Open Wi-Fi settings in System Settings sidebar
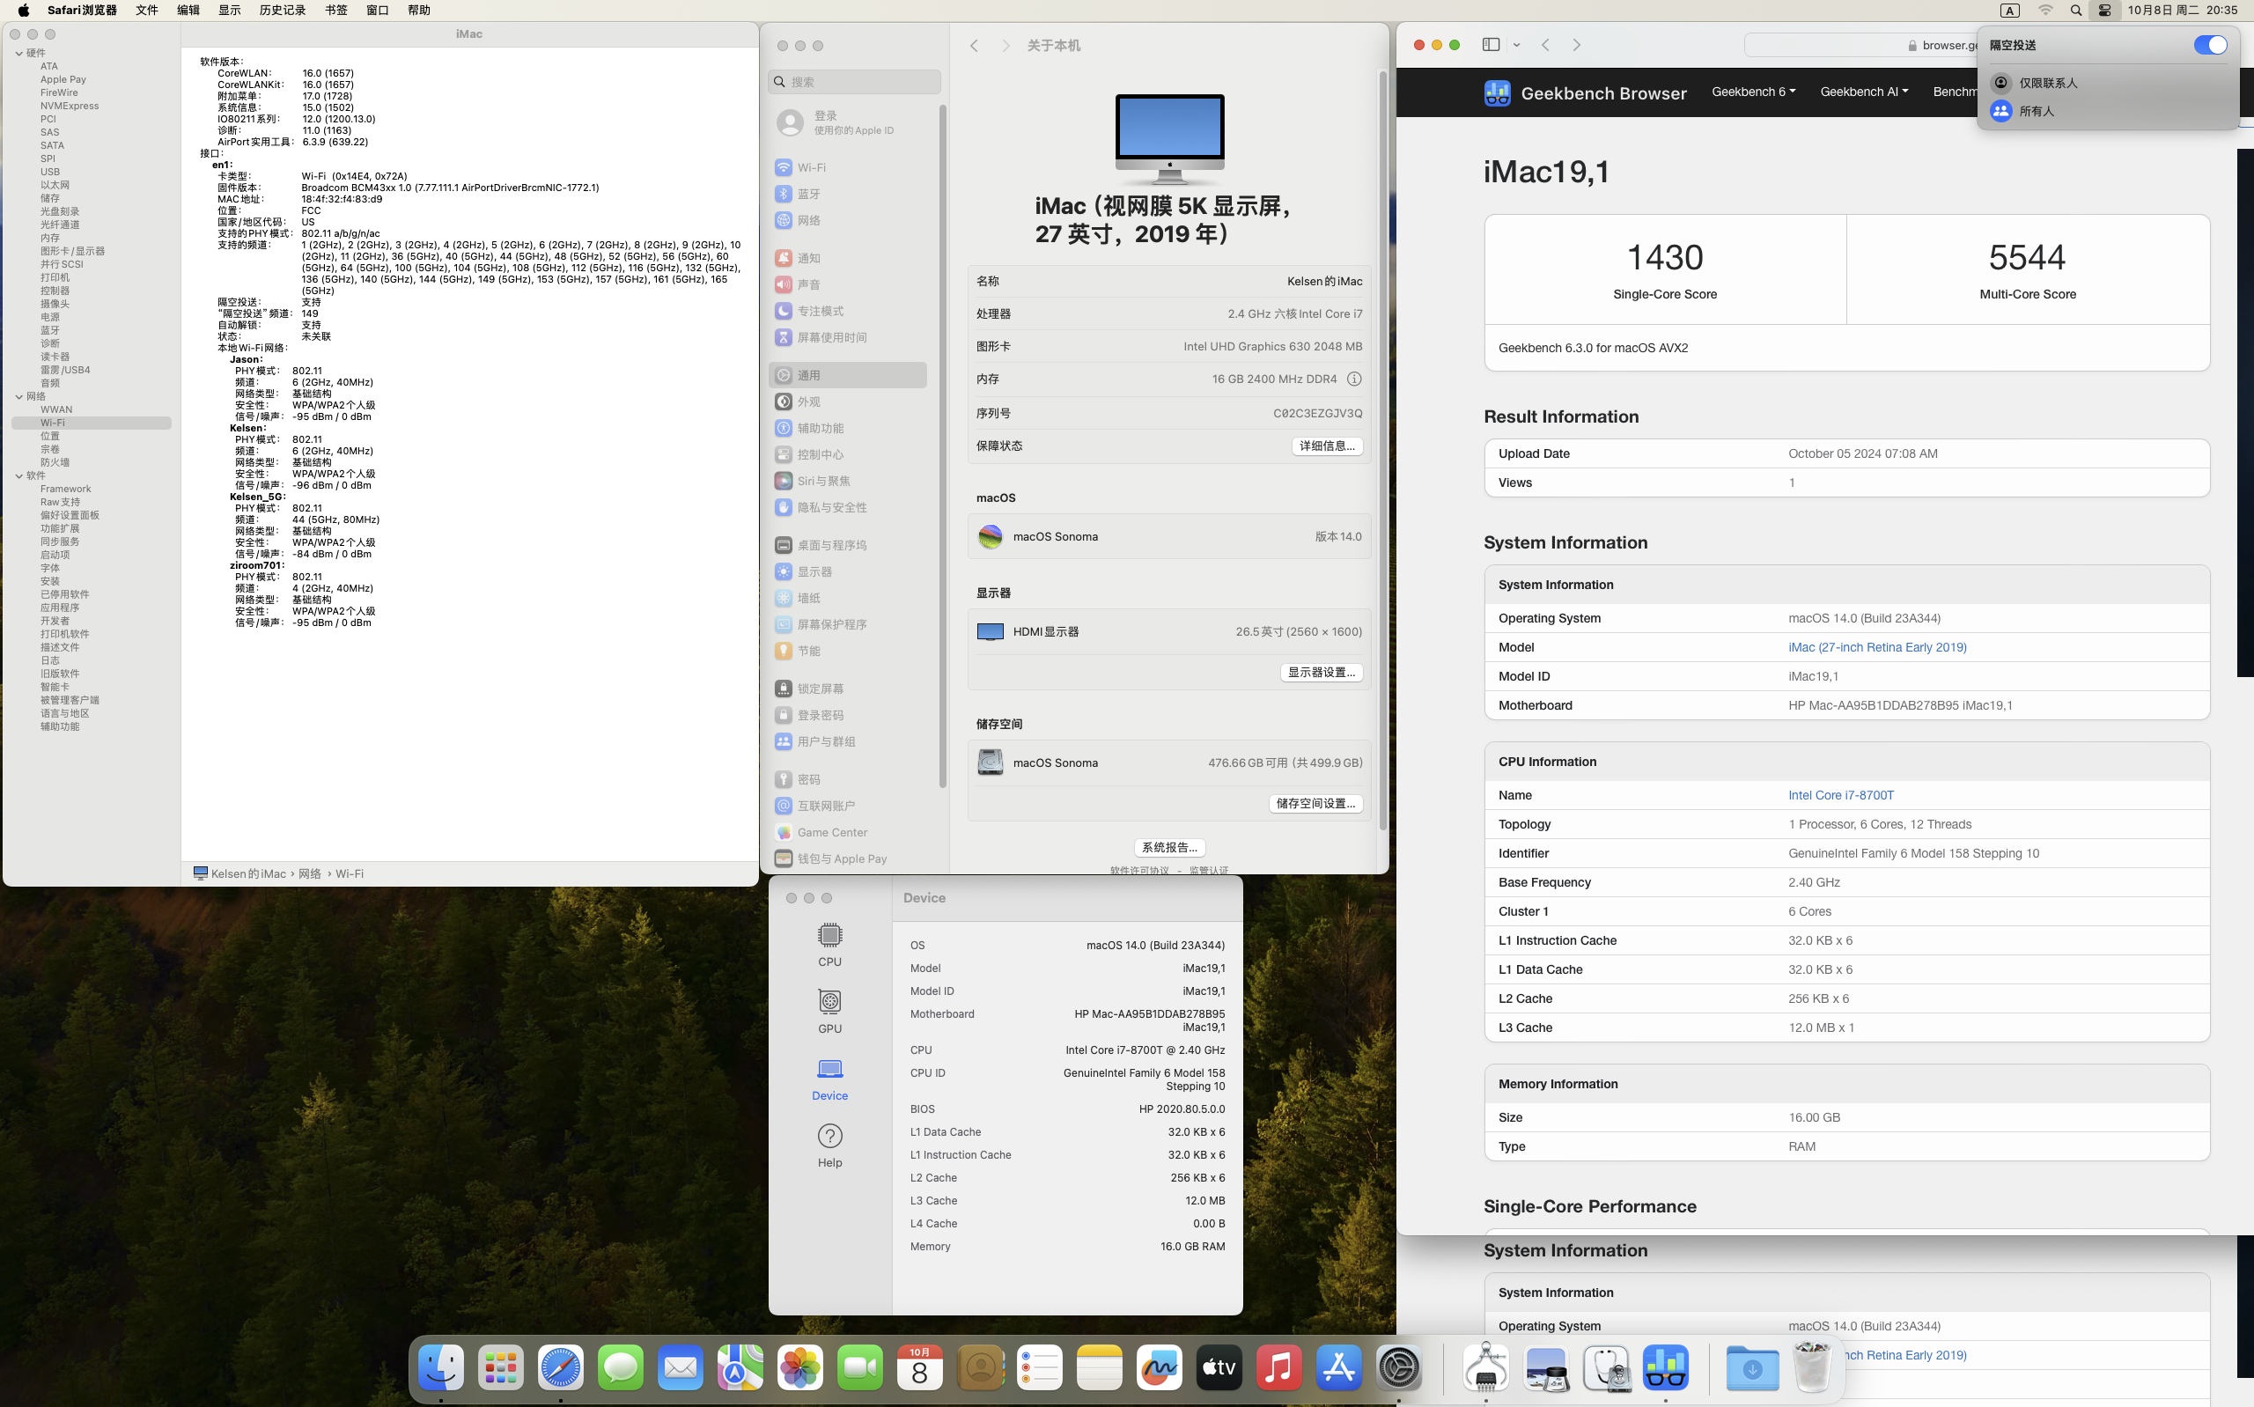Screen dimensions: 2254x1407 (848, 167)
